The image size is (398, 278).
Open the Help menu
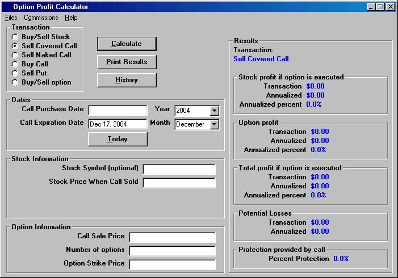click(x=71, y=18)
